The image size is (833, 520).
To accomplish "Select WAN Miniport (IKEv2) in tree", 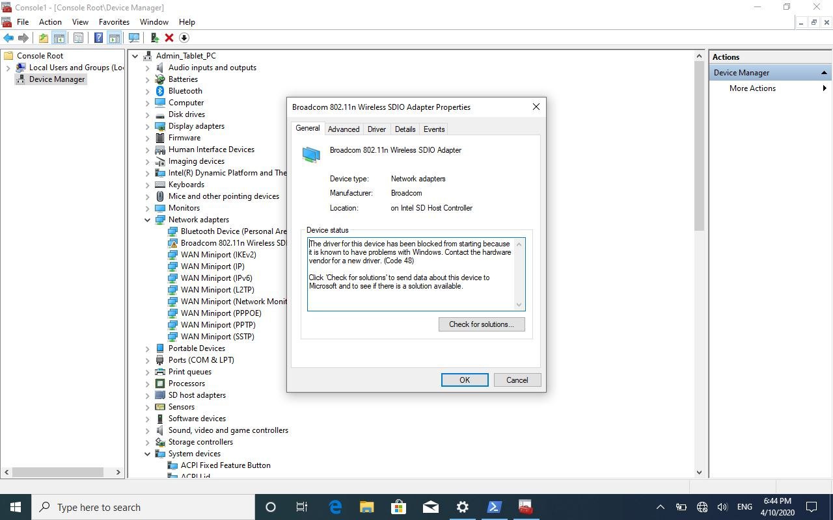I will tap(218, 255).
